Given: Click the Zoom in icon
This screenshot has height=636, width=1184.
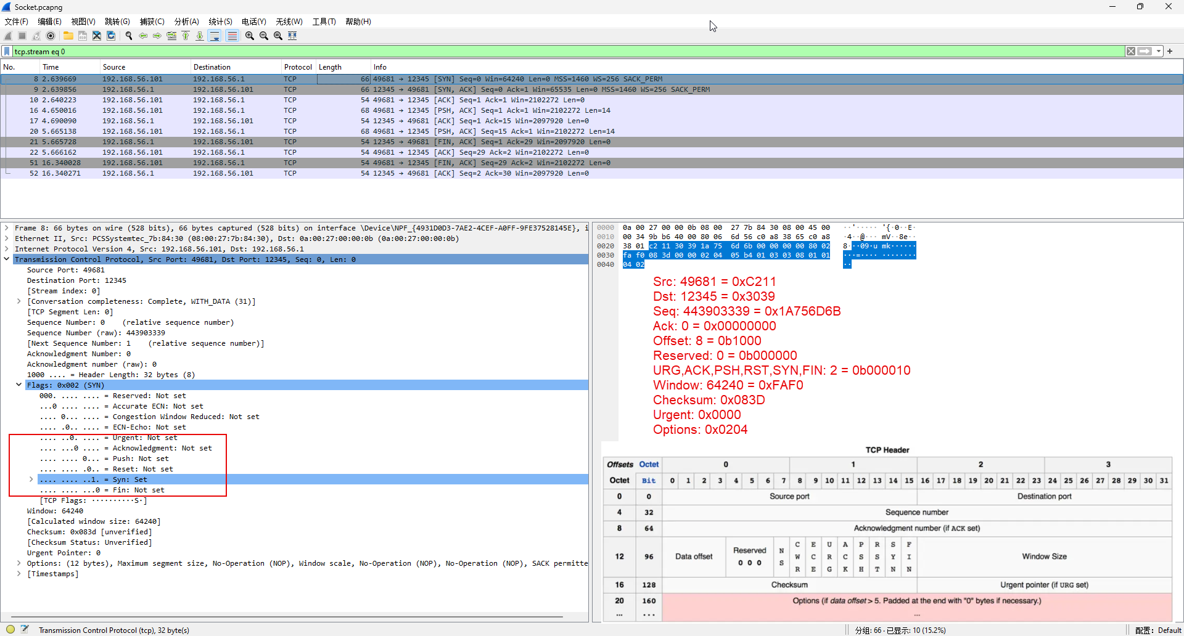Looking at the screenshot, I should coord(250,36).
